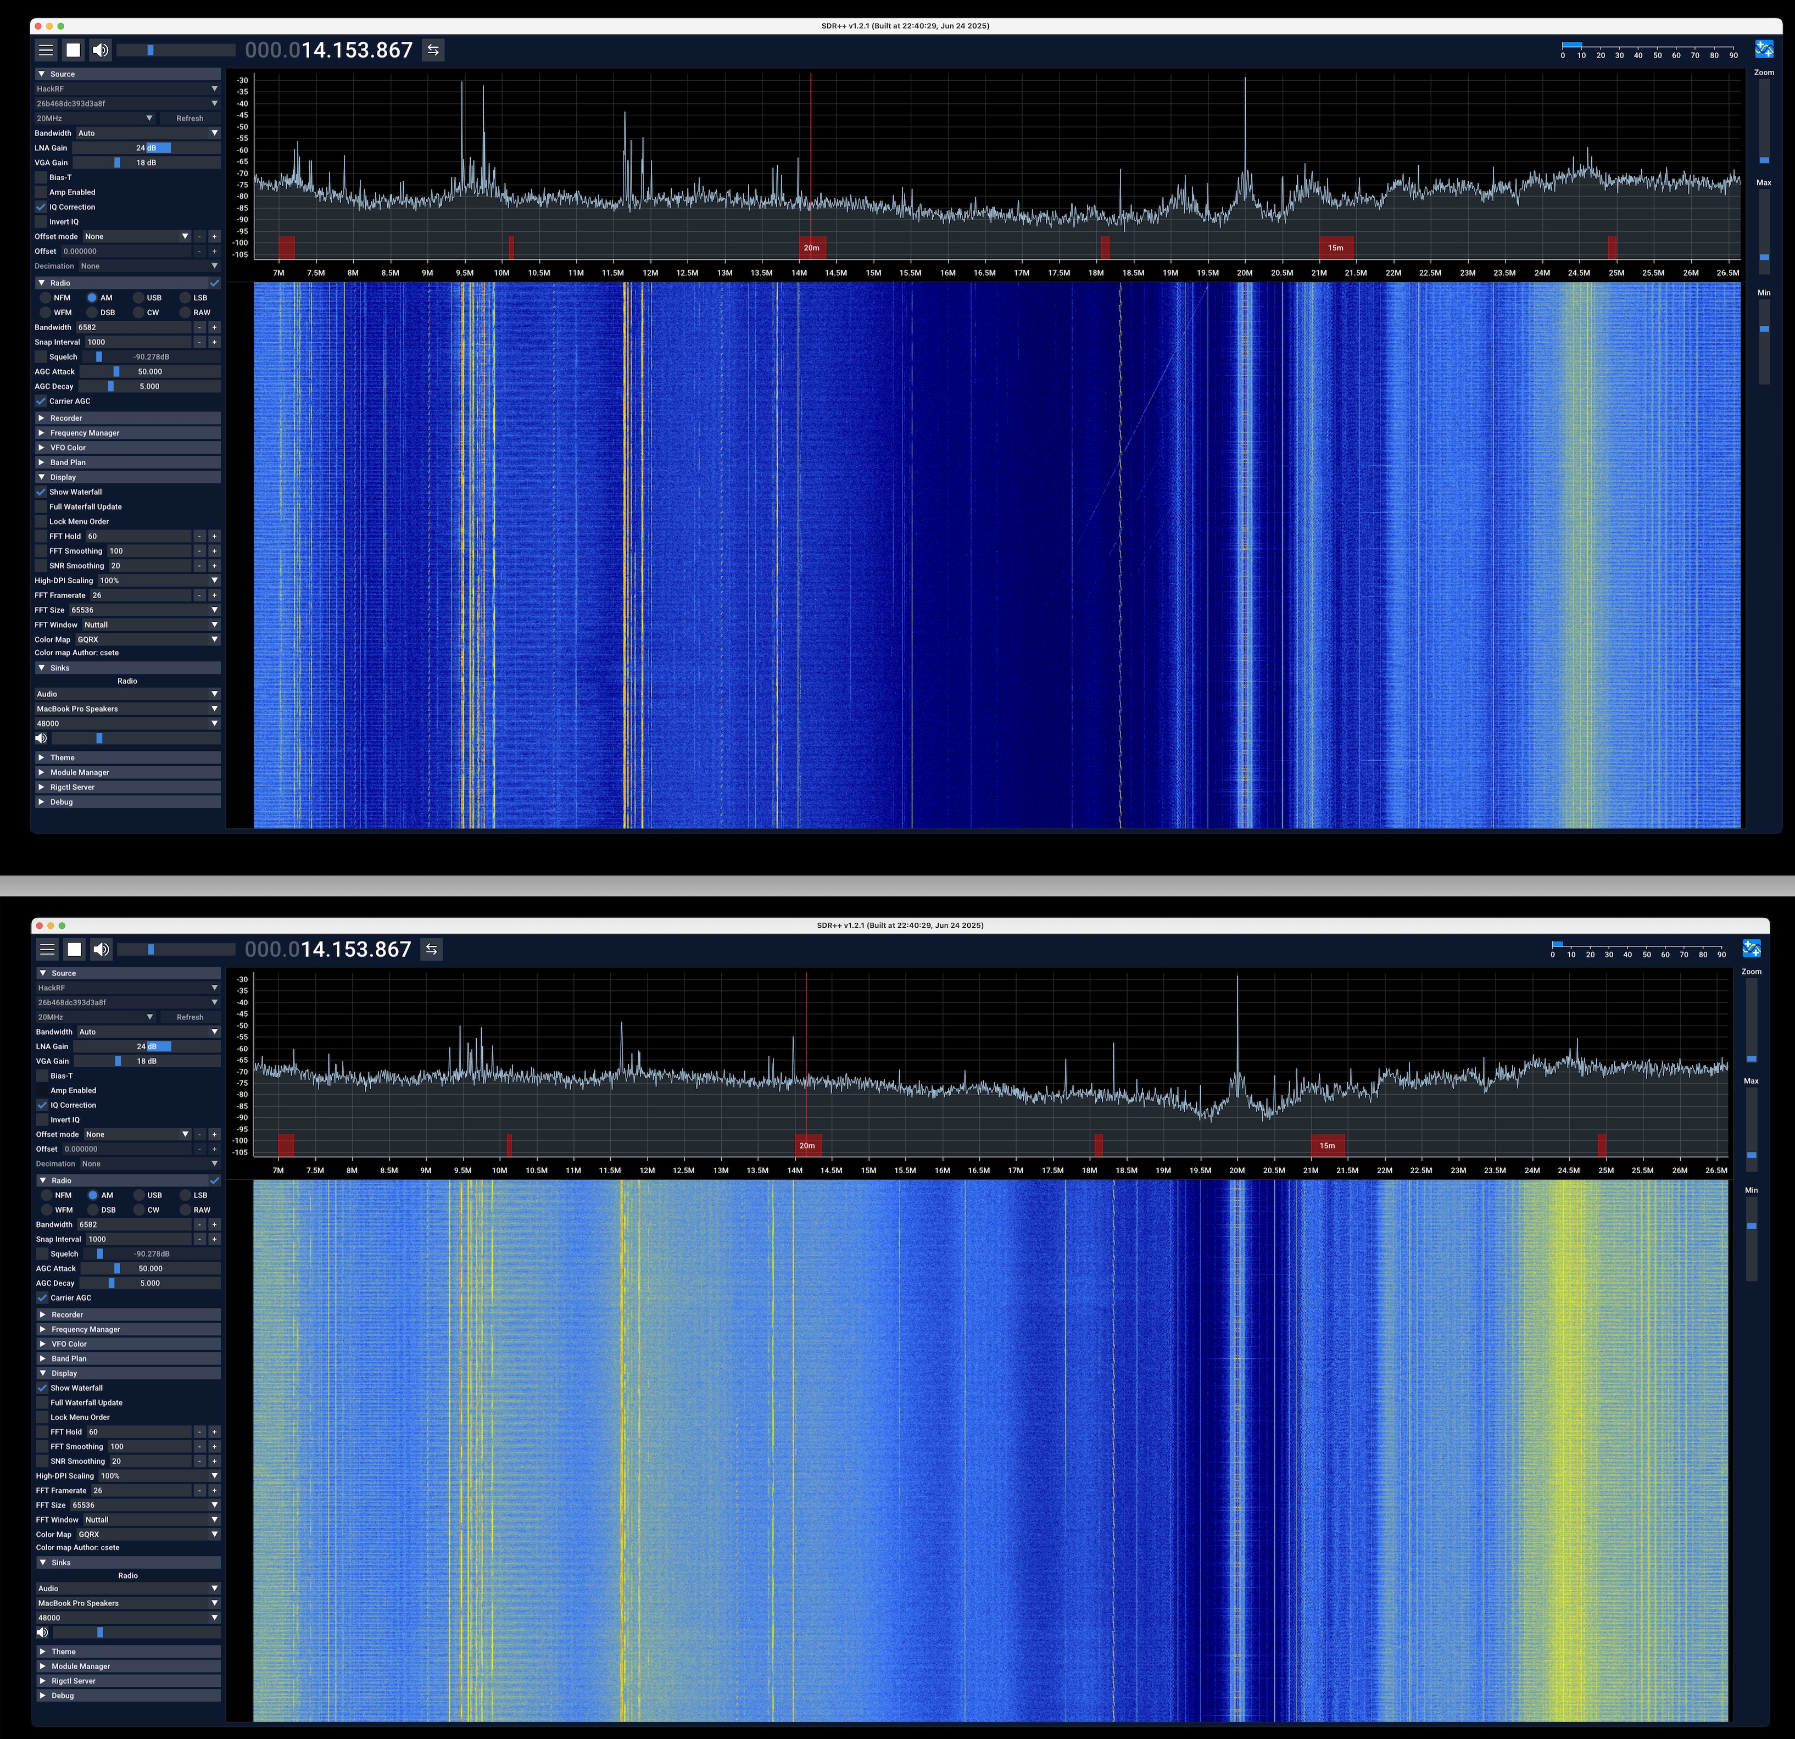Open hamburger menu in bottom SDR++ window
The image size is (1795, 1739).
[x=47, y=950]
